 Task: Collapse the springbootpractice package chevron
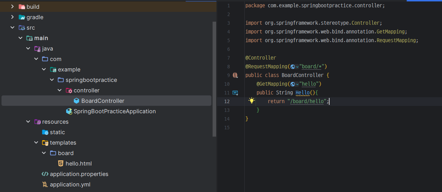pyautogui.click(x=52, y=80)
